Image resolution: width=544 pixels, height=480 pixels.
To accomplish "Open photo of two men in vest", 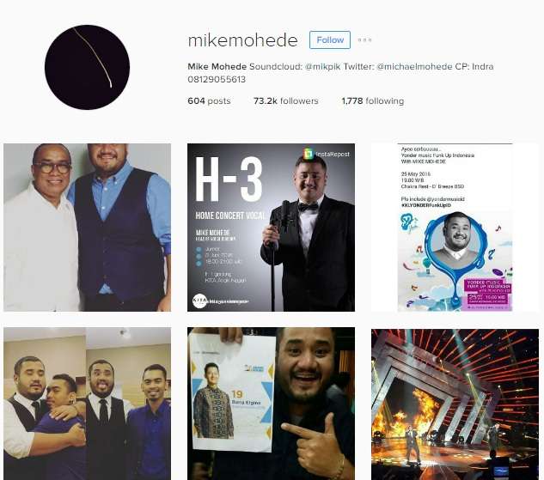I will pyautogui.click(x=87, y=228).
